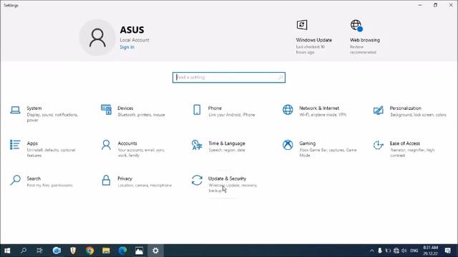The width and height of the screenshot is (458, 257).
Task: Click the 'Speech, region, date' description
Action: [x=227, y=150]
